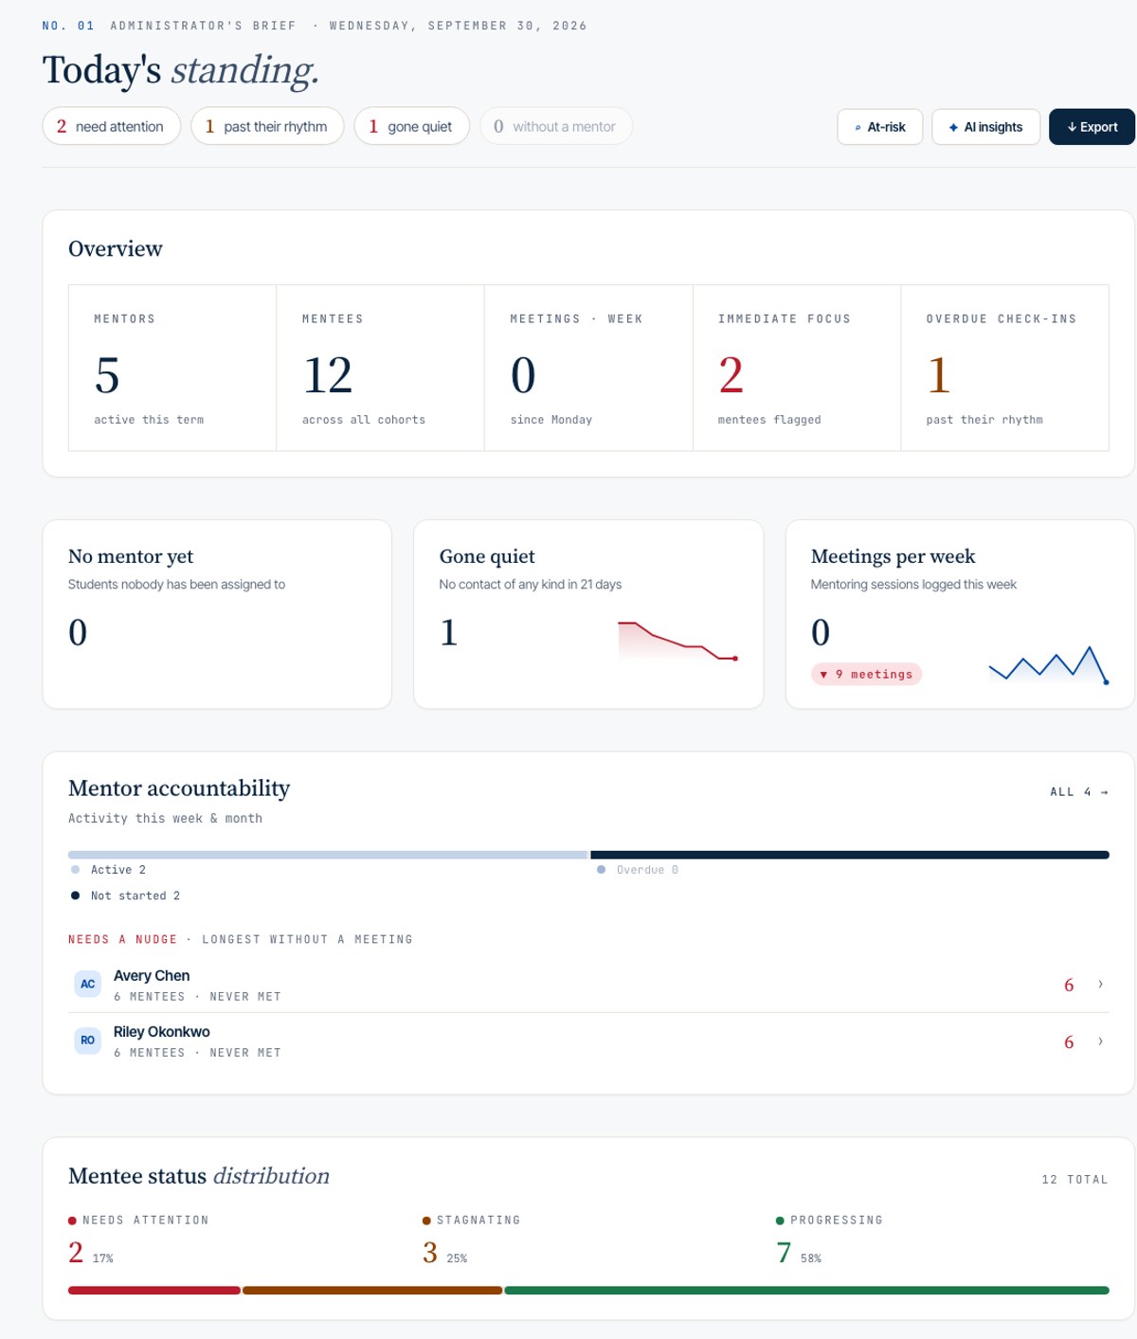
Task: Click the AC avatar for Avery Chen
Action: (x=87, y=984)
